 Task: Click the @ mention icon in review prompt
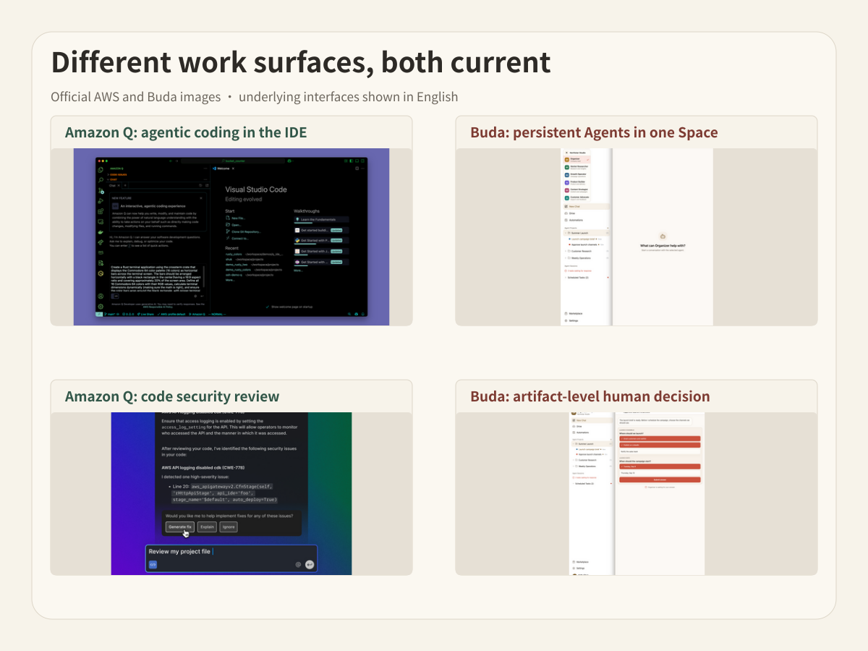click(x=298, y=565)
